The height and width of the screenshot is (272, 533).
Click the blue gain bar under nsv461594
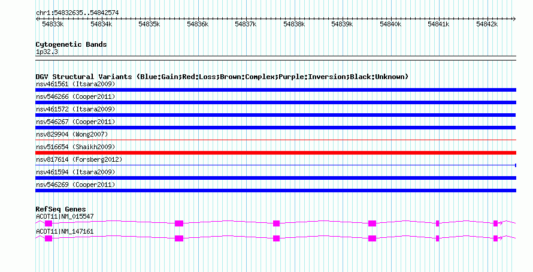point(275,178)
